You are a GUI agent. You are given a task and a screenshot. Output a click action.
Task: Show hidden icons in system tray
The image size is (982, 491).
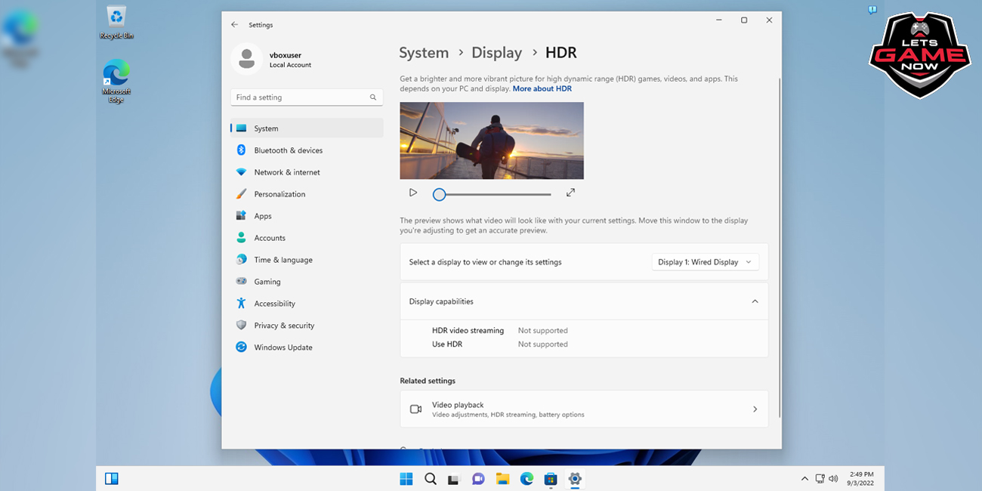(804, 479)
